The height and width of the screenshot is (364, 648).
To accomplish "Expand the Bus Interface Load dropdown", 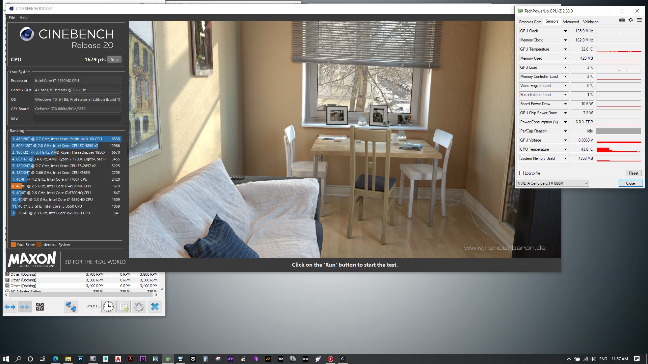I will point(565,95).
